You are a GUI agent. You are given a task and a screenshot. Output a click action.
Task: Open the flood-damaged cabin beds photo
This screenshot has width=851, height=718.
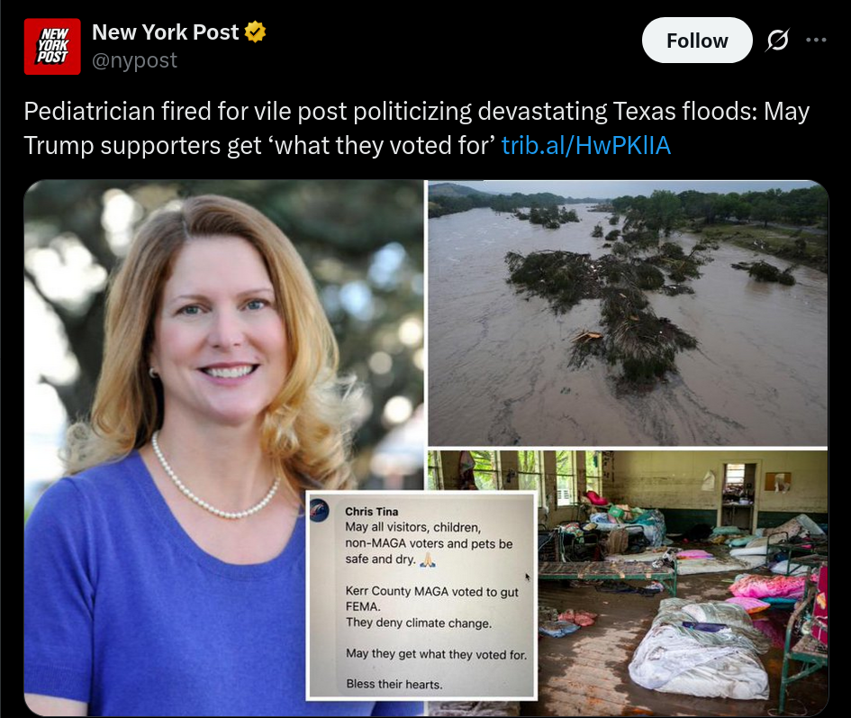point(683,582)
